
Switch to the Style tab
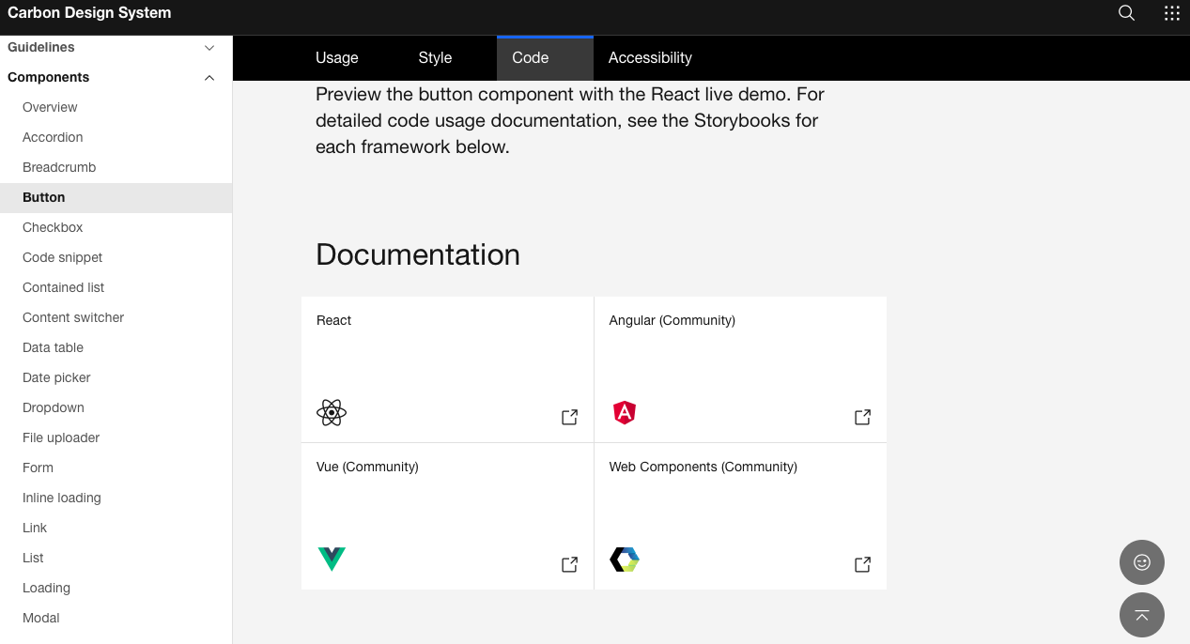435,58
